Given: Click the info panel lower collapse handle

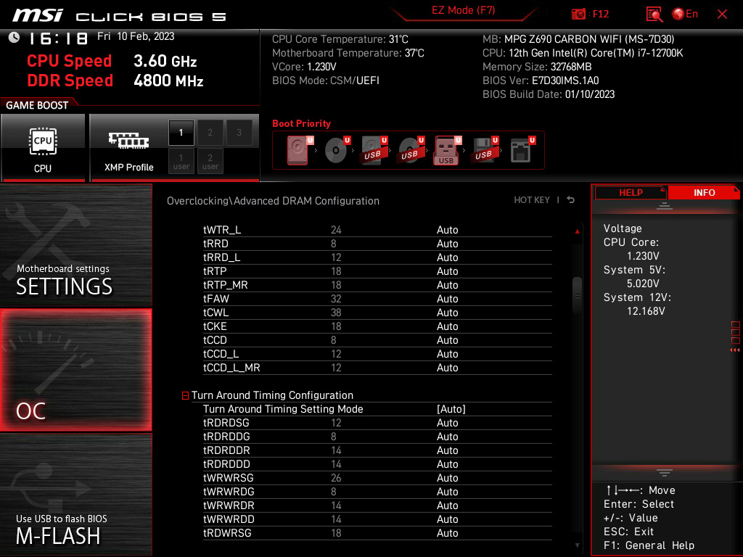Looking at the screenshot, I should (665, 473).
